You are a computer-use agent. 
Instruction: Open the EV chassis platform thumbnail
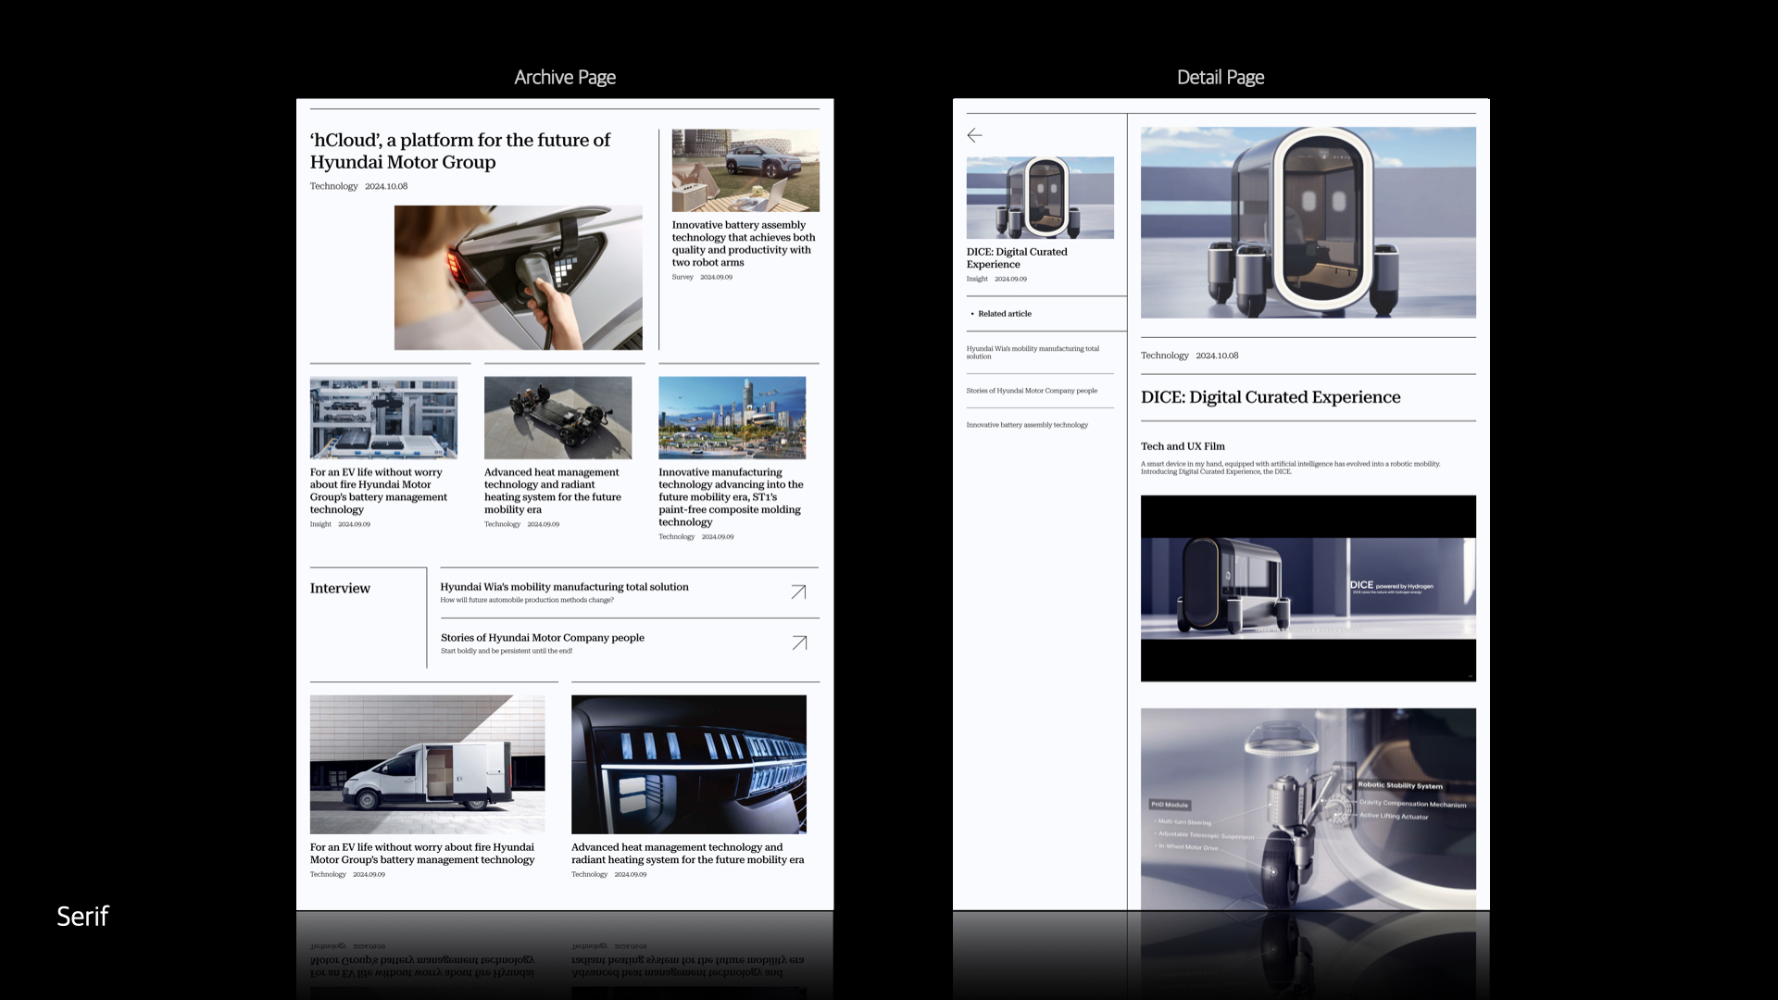coord(557,418)
